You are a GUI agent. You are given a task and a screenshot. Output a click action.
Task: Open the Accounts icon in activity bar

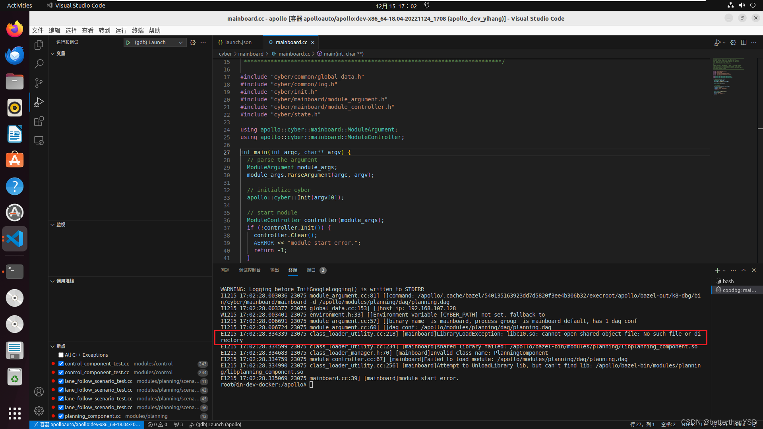coord(39,392)
